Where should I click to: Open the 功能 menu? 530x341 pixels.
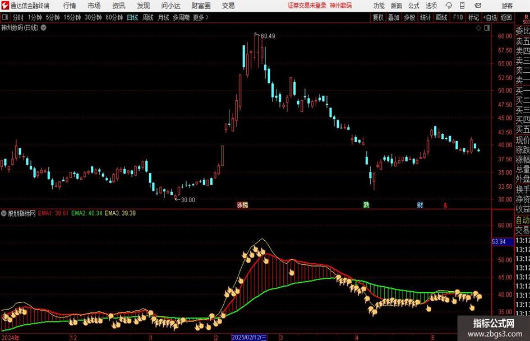point(379,6)
